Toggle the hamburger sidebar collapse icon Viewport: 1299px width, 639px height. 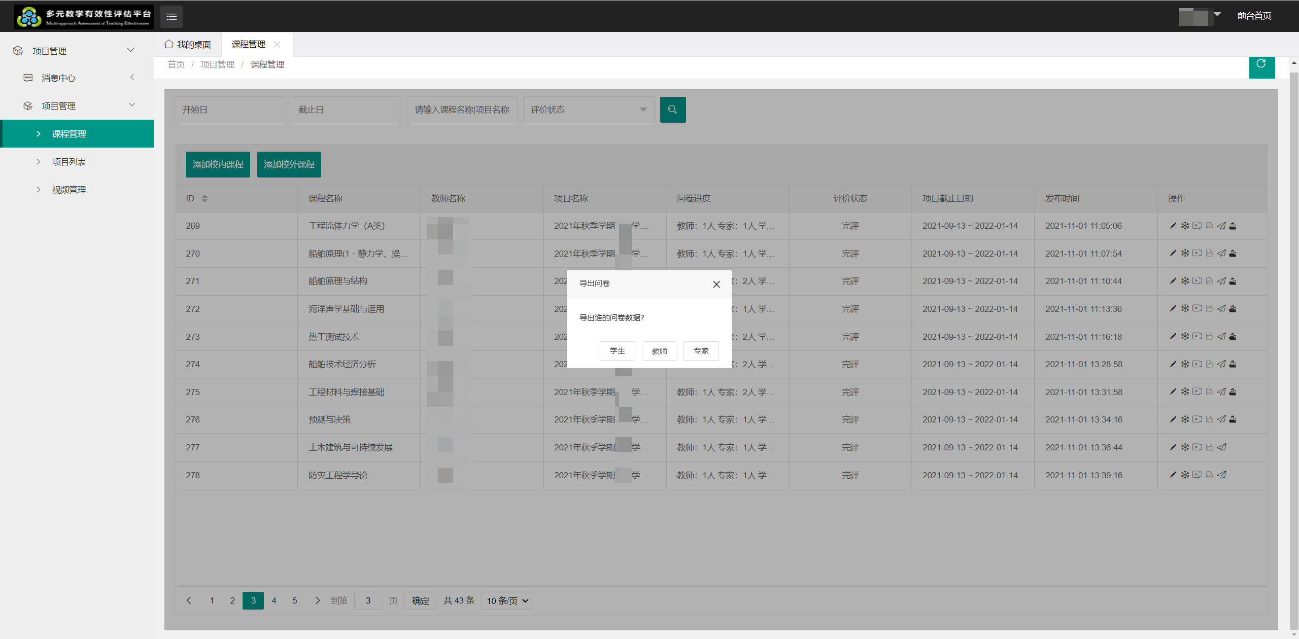pyautogui.click(x=172, y=17)
